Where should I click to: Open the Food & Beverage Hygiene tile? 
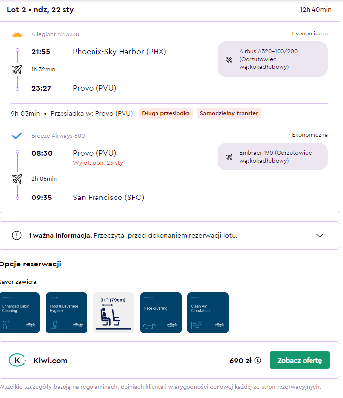(x=66, y=313)
